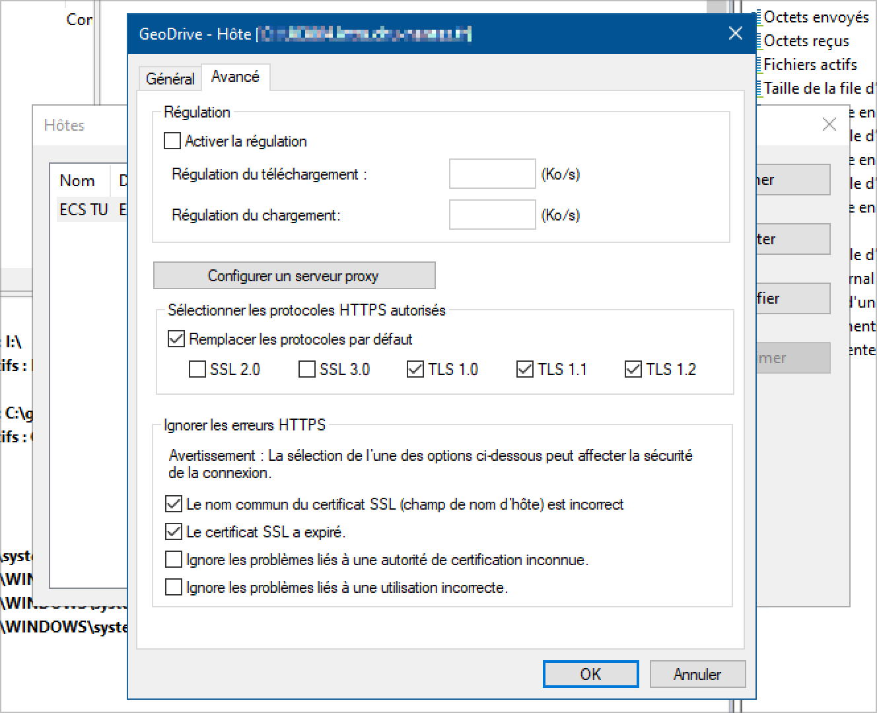
Task: Disable the TLS 1.0 protocol checkbox
Action: pyautogui.click(x=415, y=369)
